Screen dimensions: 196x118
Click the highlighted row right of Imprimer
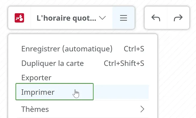[121, 92]
